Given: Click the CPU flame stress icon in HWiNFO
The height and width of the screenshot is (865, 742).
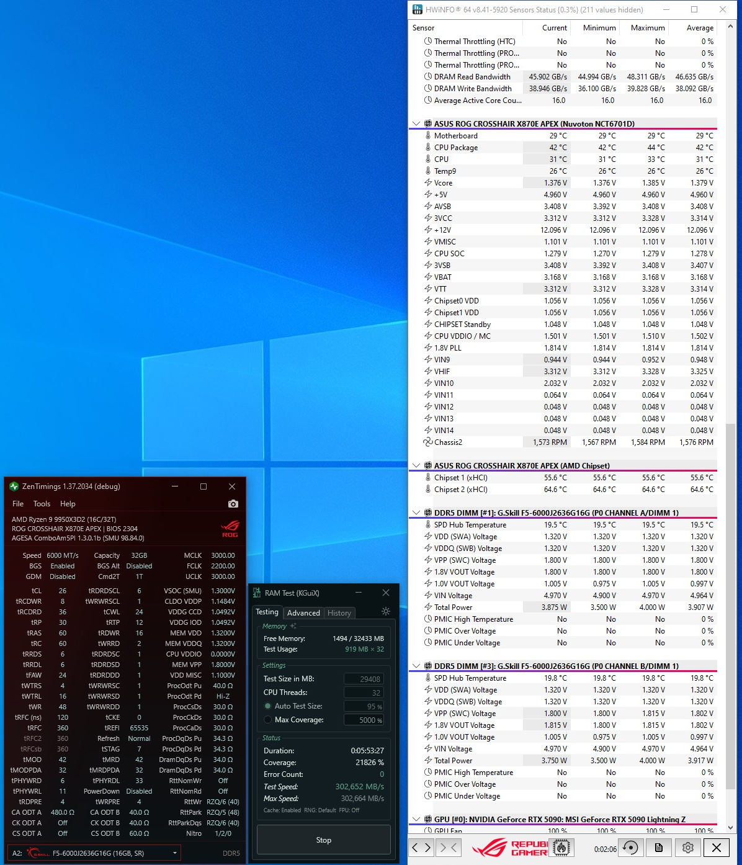Looking at the screenshot, I should [561, 848].
